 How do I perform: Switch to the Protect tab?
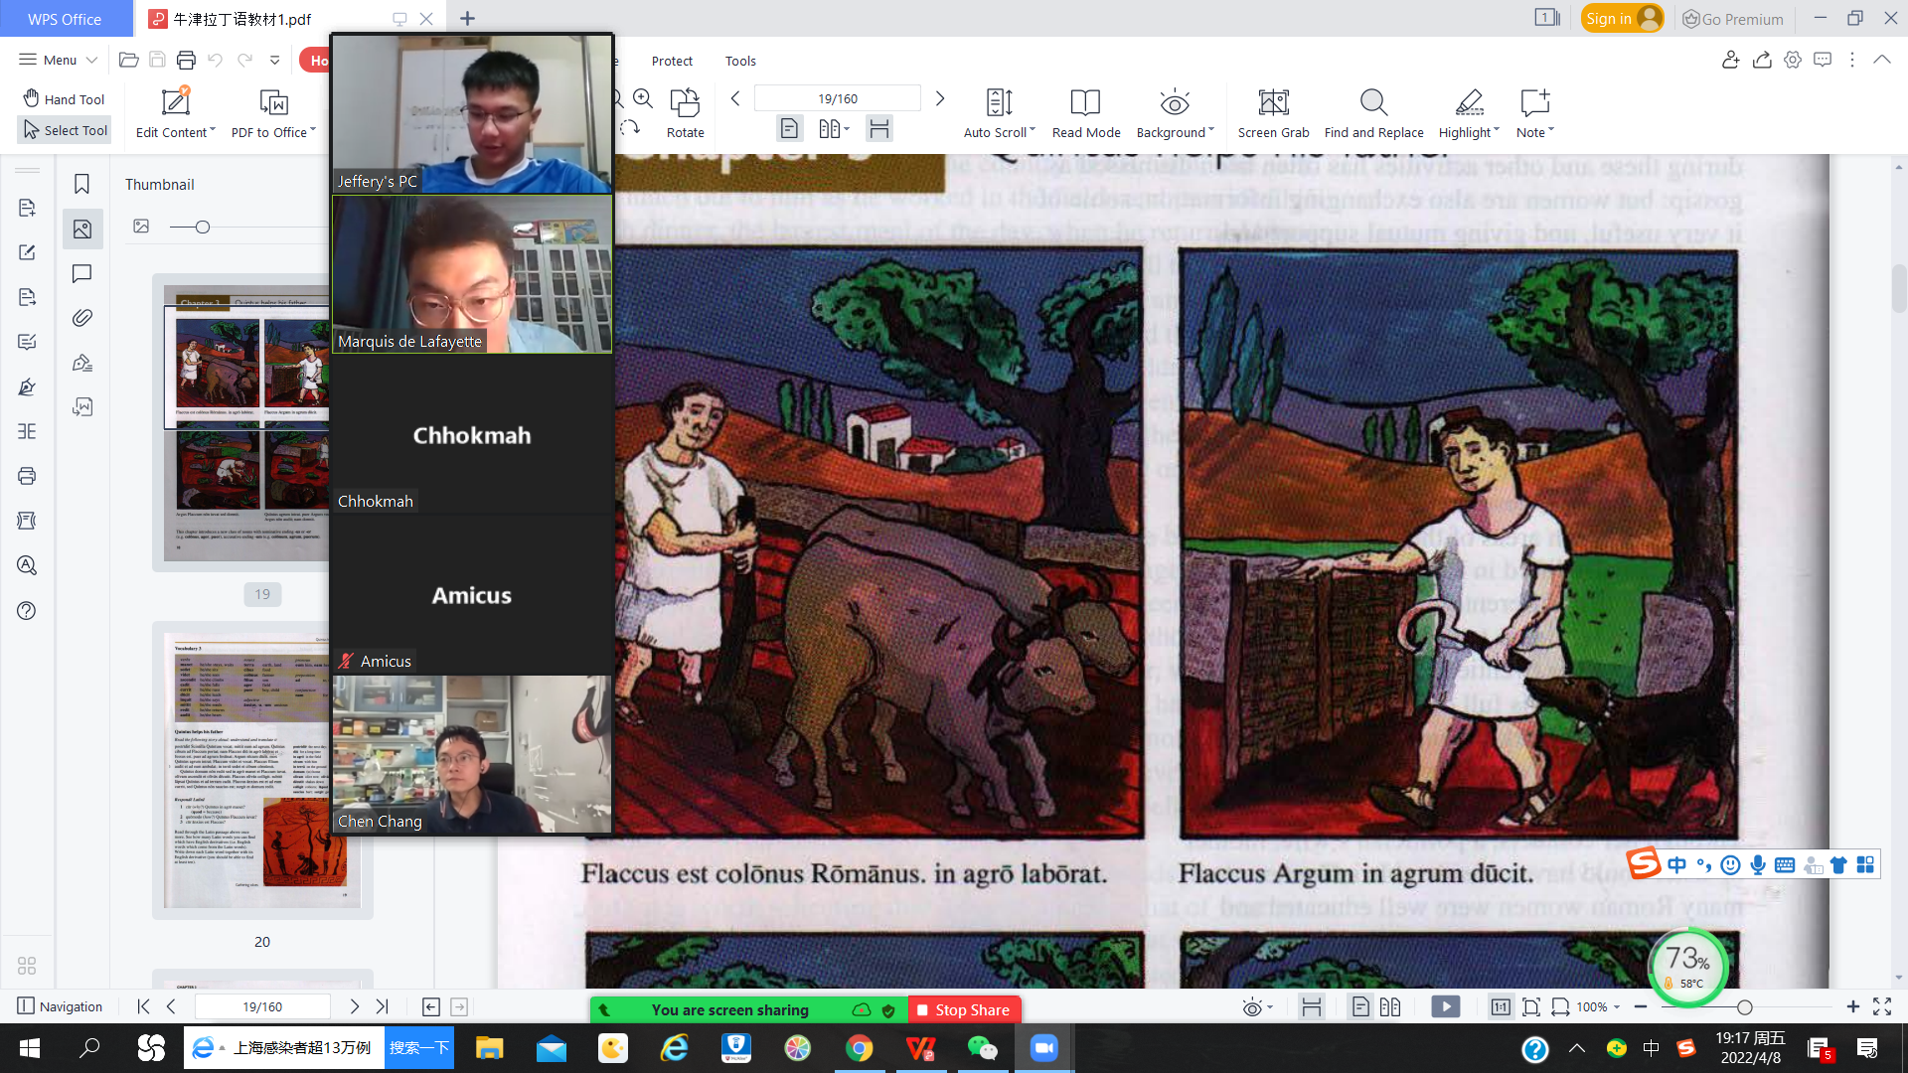(672, 61)
